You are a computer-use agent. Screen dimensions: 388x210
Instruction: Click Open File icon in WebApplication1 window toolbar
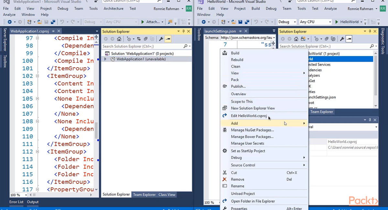coord(39,22)
